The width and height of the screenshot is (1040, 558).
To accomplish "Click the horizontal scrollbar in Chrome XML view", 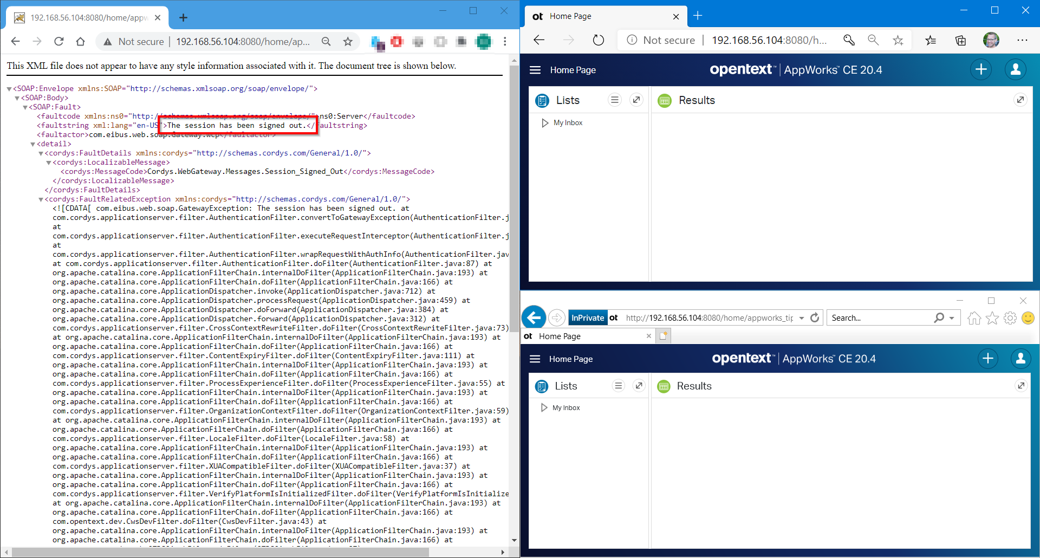I will pyautogui.click(x=220, y=552).
